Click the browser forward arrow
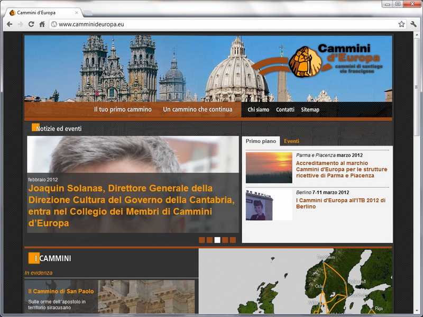The image size is (423, 317). pos(20,24)
